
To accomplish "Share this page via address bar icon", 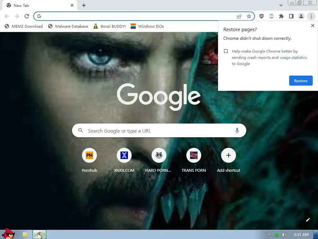I will click(239, 16).
